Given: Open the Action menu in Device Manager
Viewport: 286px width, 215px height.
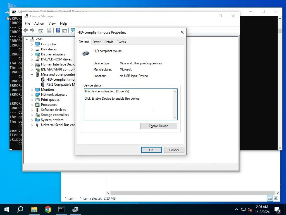Looking at the screenshot, I should (39, 24).
